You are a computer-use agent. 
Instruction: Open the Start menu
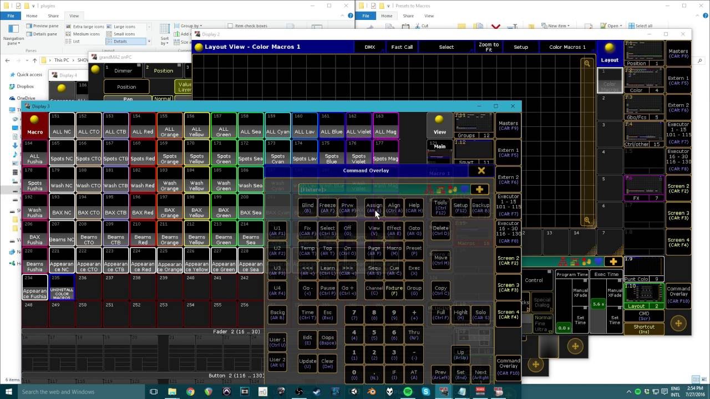click(8, 391)
